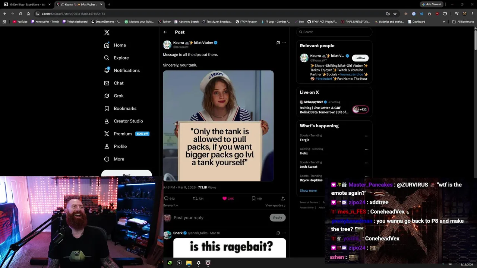Click the X search box
This screenshot has width=477, height=268.
(334, 32)
